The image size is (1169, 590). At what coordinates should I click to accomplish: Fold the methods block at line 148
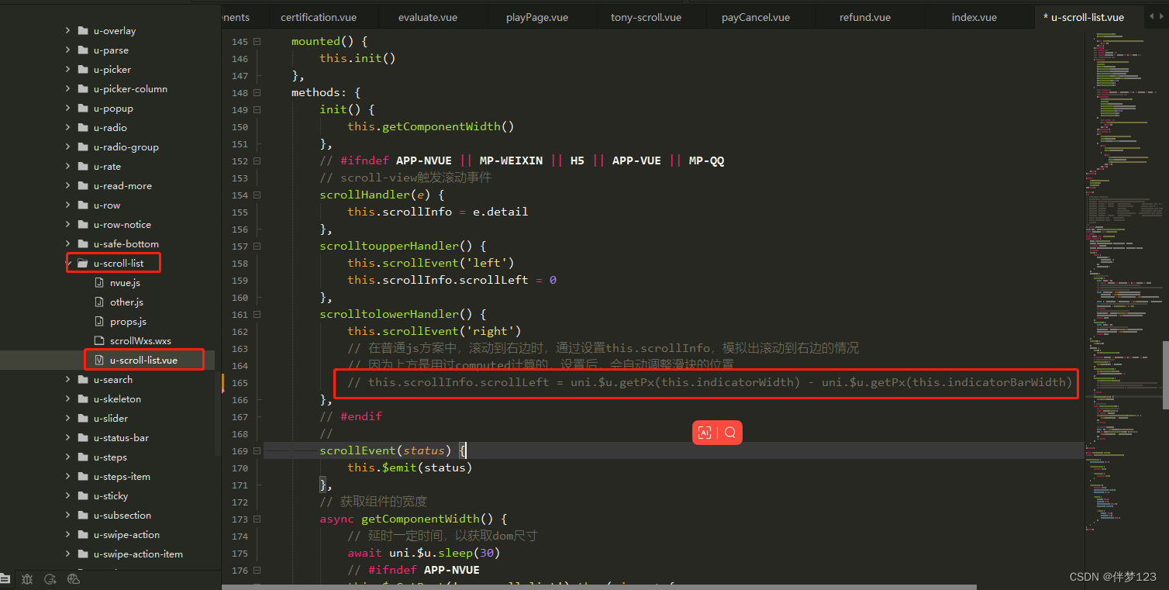257,92
